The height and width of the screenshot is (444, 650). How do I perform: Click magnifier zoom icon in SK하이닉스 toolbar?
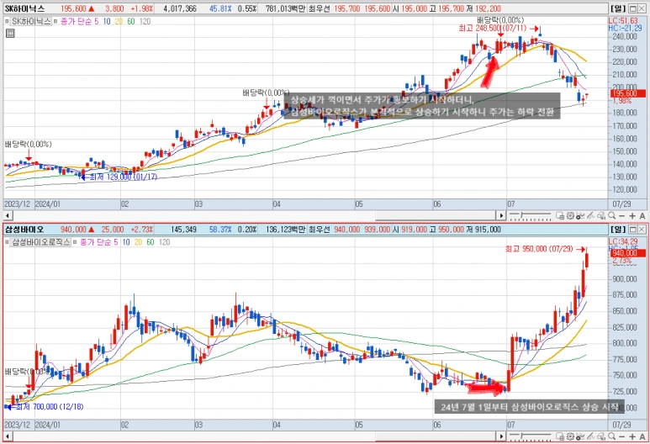[x=611, y=215]
